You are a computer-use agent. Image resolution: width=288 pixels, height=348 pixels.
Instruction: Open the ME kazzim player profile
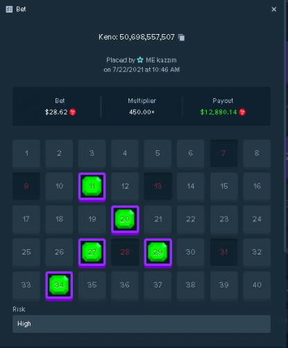coord(161,60)
